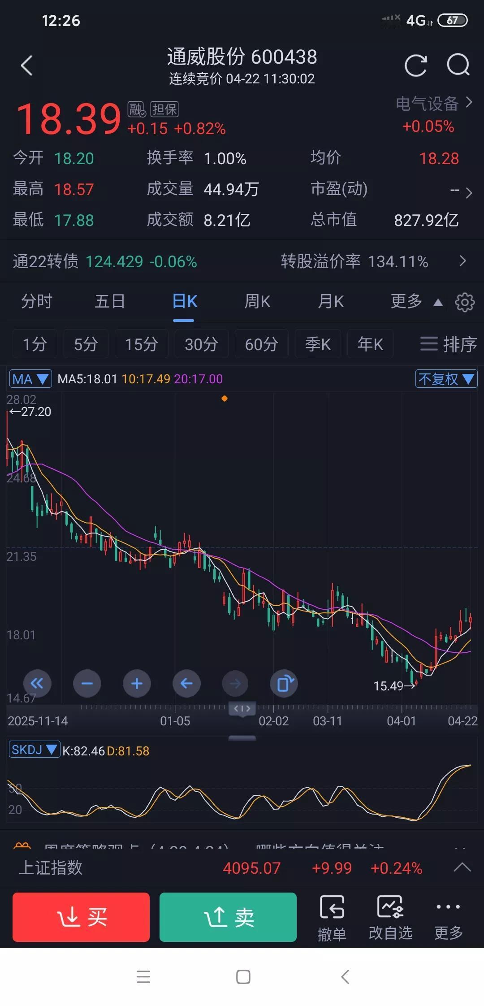This screenshot has height=1006, width=484.
Task: Tap stock title 通威股份 600438
Action: 242,57
